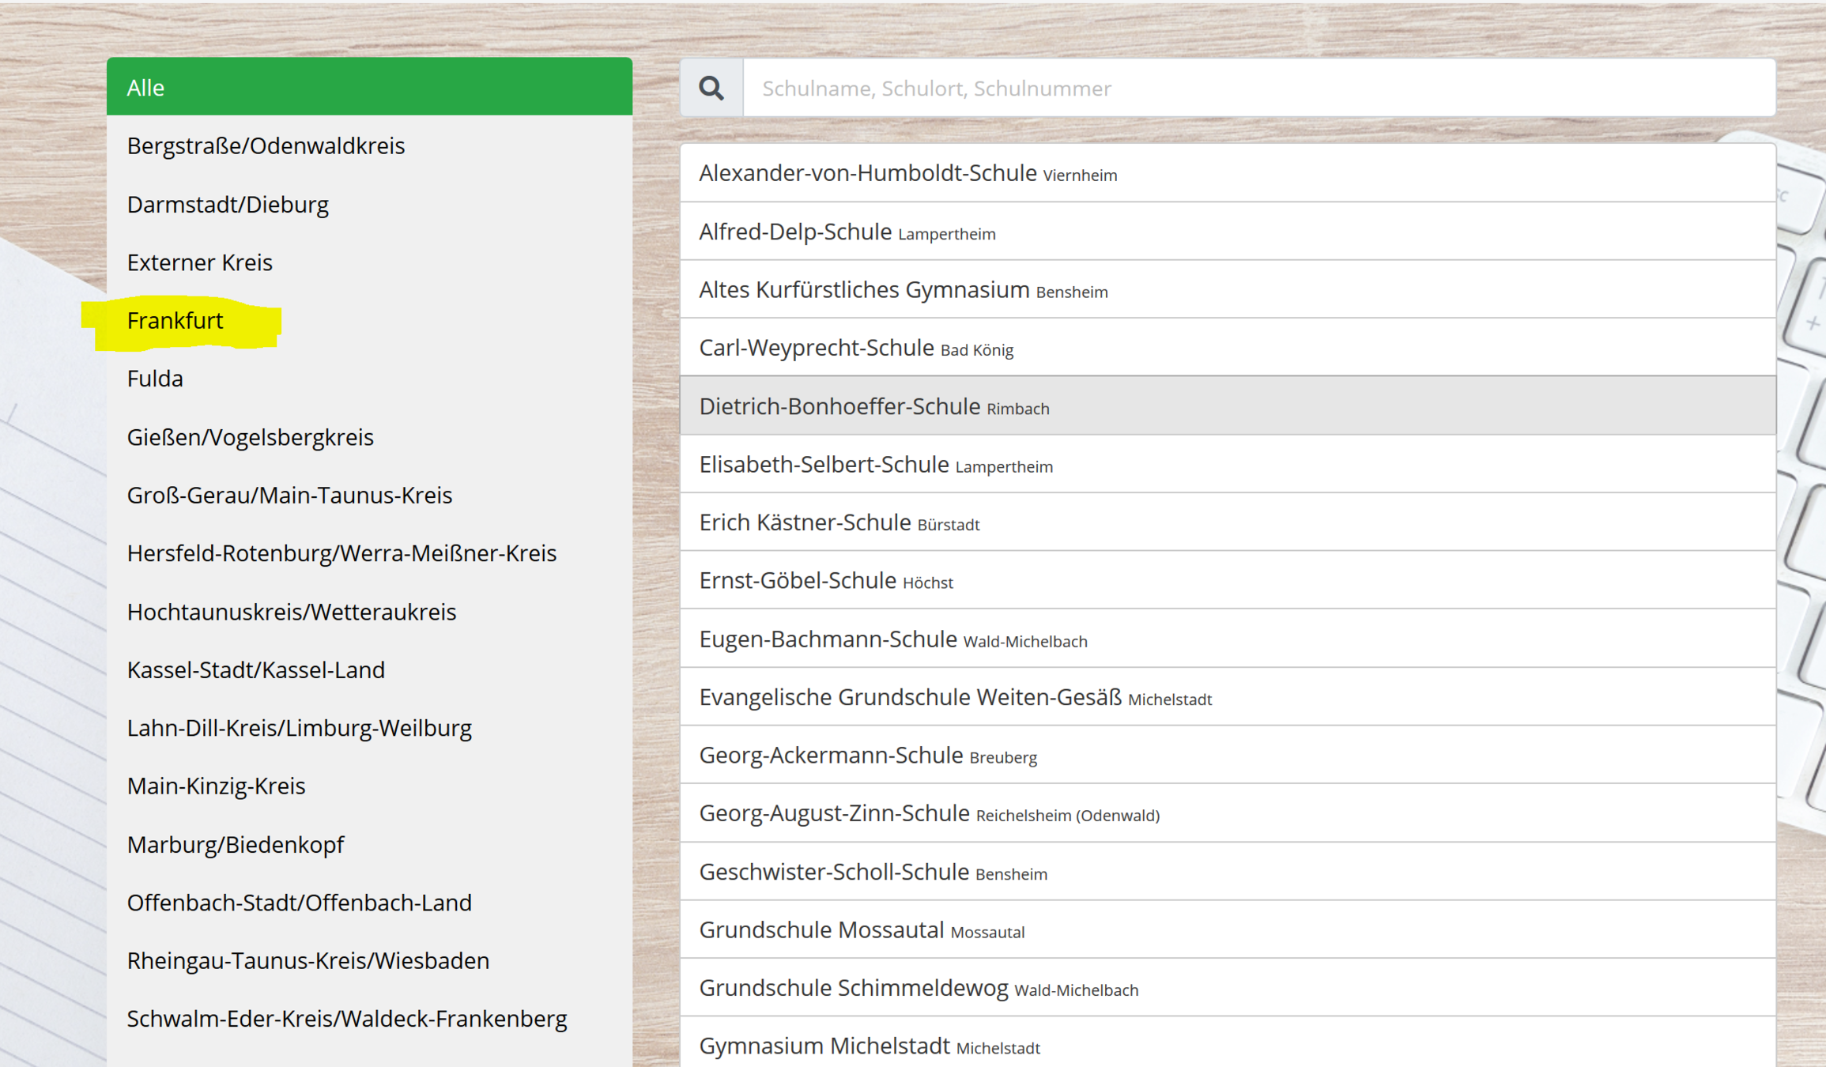Choose Erich Kästner-Schule in Bürstadt
This screenshot has width=1826, height=1067.
[x=839, y=522]
